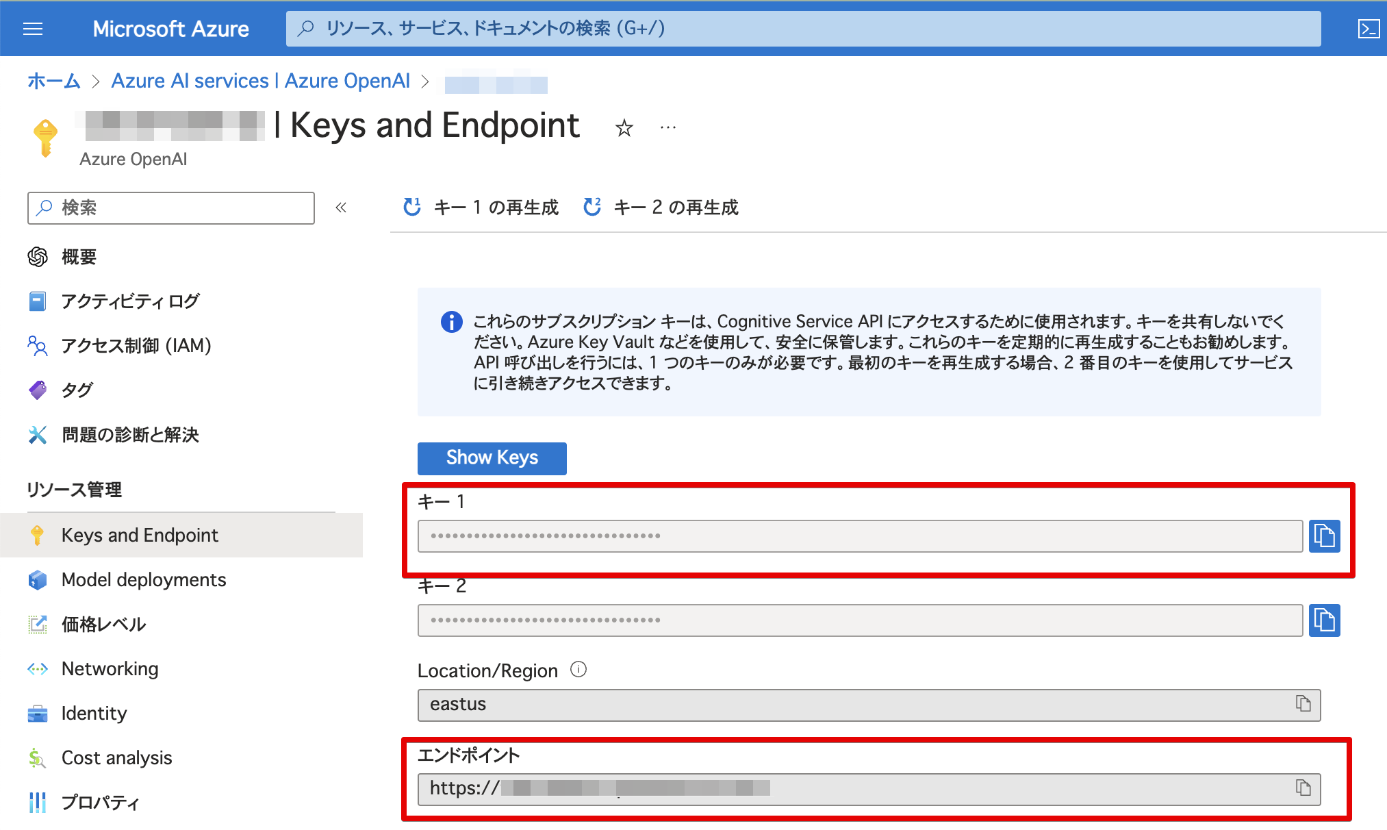This screenshot has width=1387, height=830.
Task: Select the Keys and Endpoint key icon
Action: point(38,535)
